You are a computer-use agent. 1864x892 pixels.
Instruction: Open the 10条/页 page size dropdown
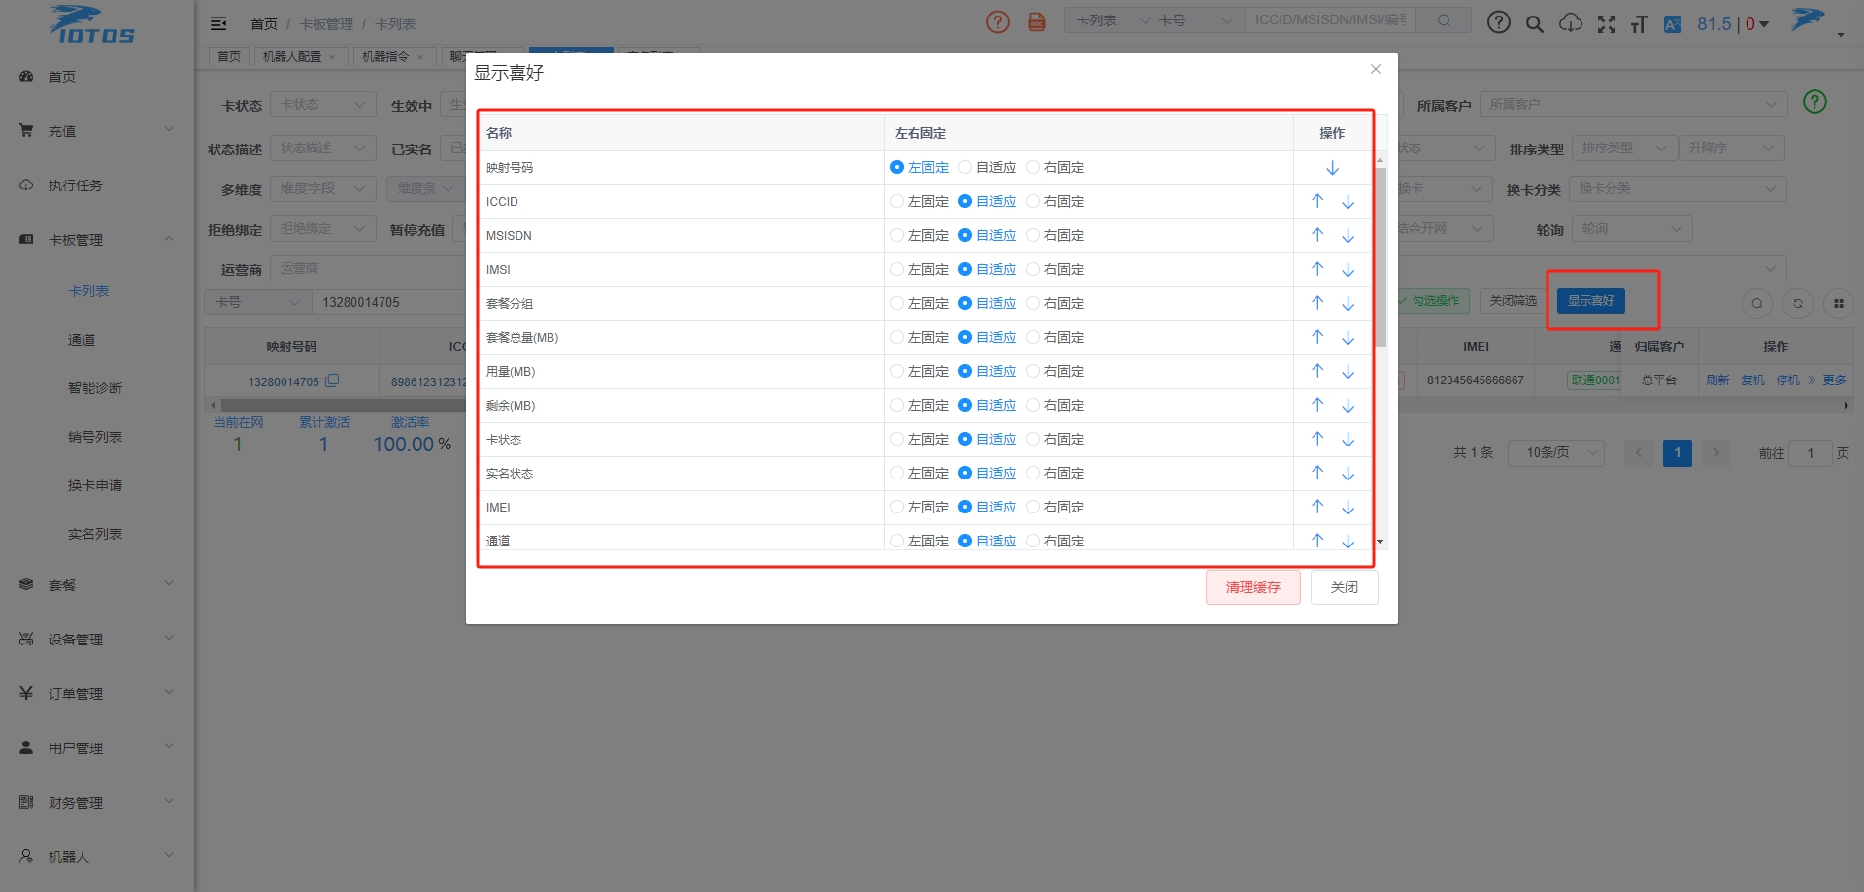pyautogui.click(x=1556, y=453)
